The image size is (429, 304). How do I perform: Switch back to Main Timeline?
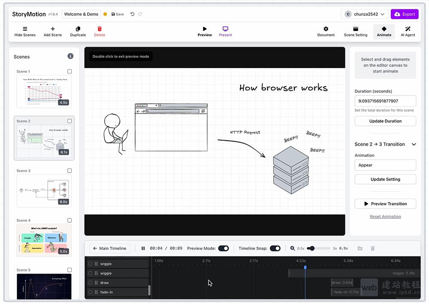(x=109, y=248)
